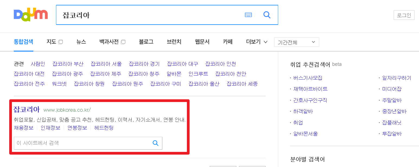The image size is (419, 167).
Task: Click recommended keyword 버스기사모집
Action: (x=308, y=78)
